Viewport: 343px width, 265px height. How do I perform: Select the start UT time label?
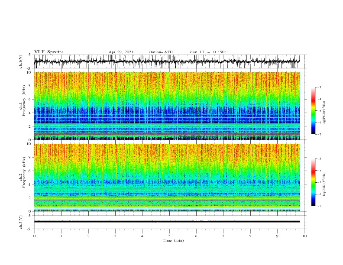[x=209, y=52]
